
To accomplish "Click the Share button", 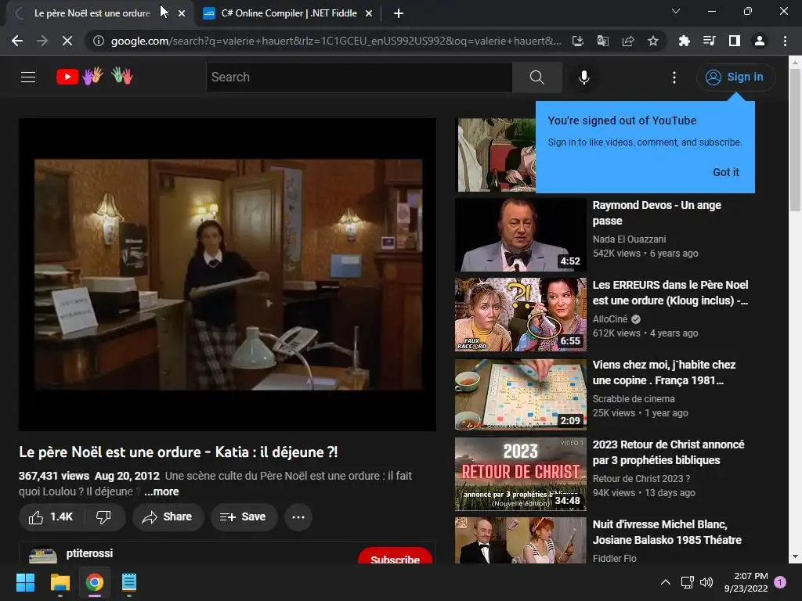I will tap(168, 517).
